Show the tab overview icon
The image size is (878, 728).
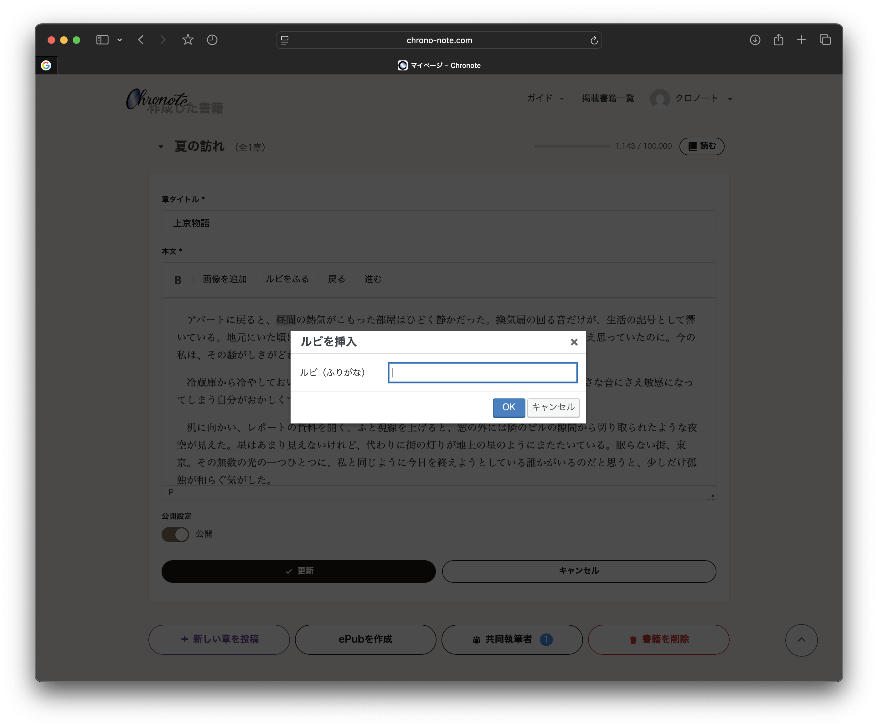(825, 40)
